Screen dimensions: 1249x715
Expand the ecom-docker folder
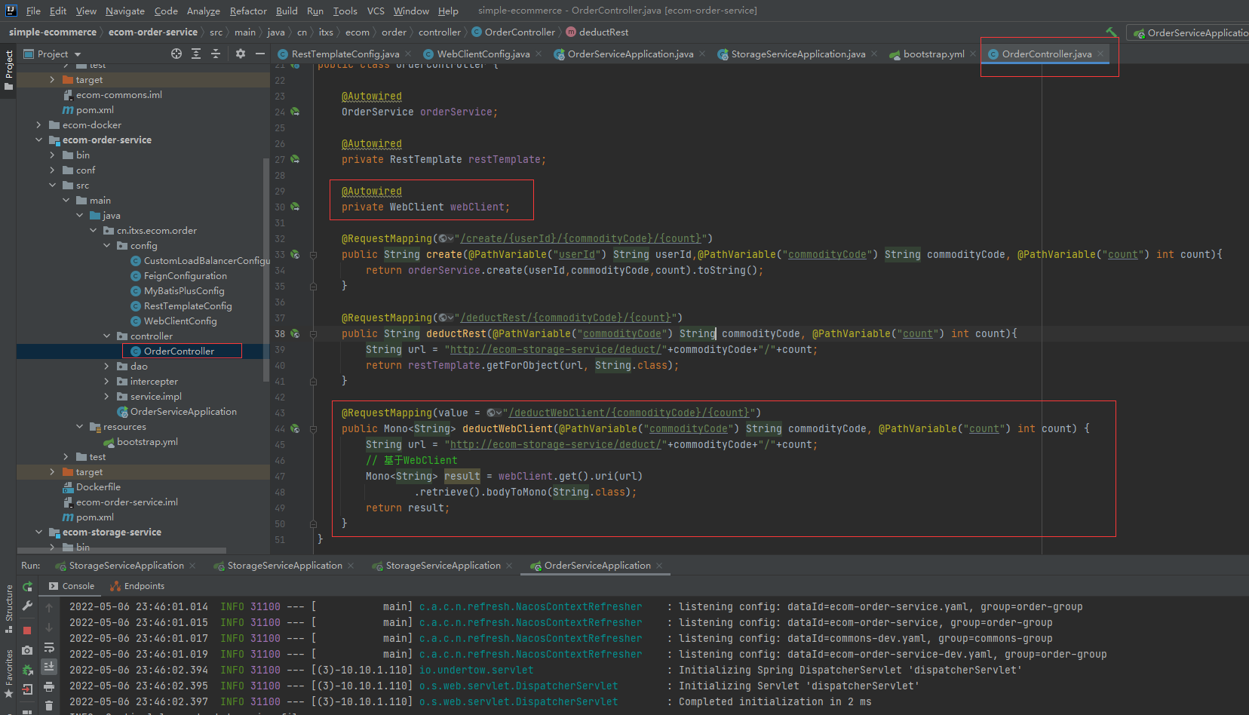tap(38, 125)
